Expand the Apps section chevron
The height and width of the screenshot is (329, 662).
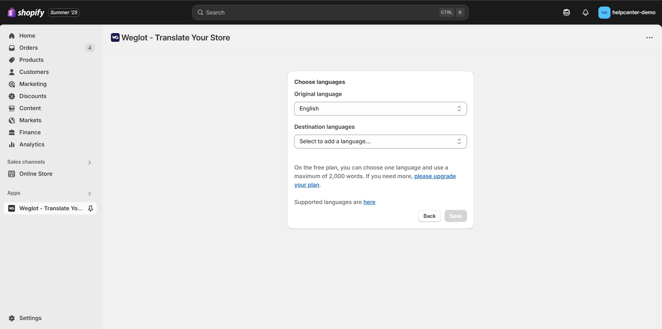click(x=90, y=193)
